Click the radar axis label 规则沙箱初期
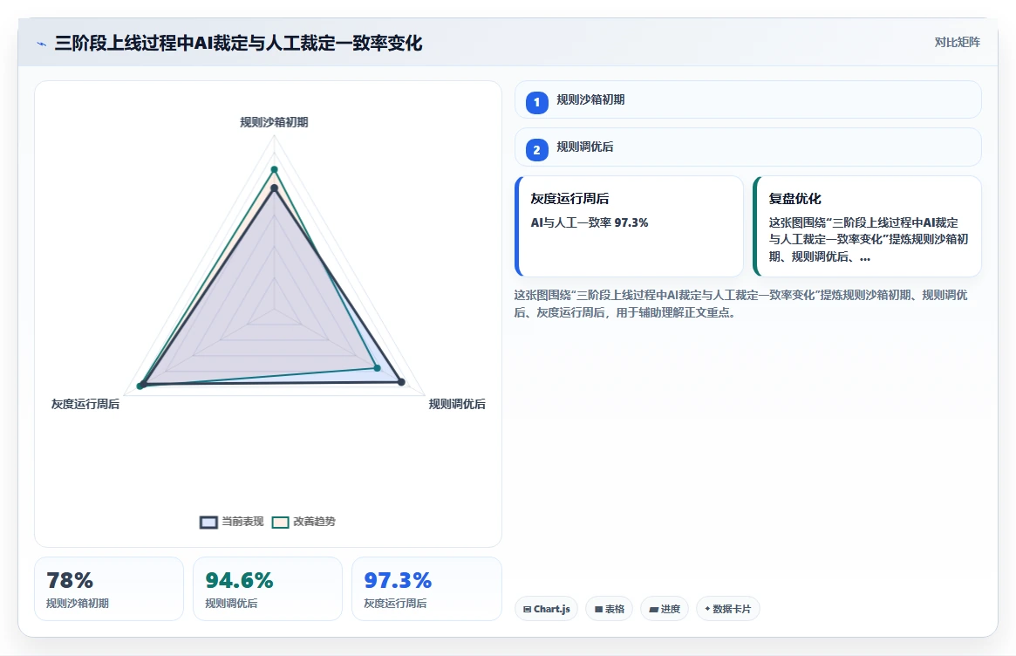The width and height of the screenshot is (1016, 656). point(274,122)
